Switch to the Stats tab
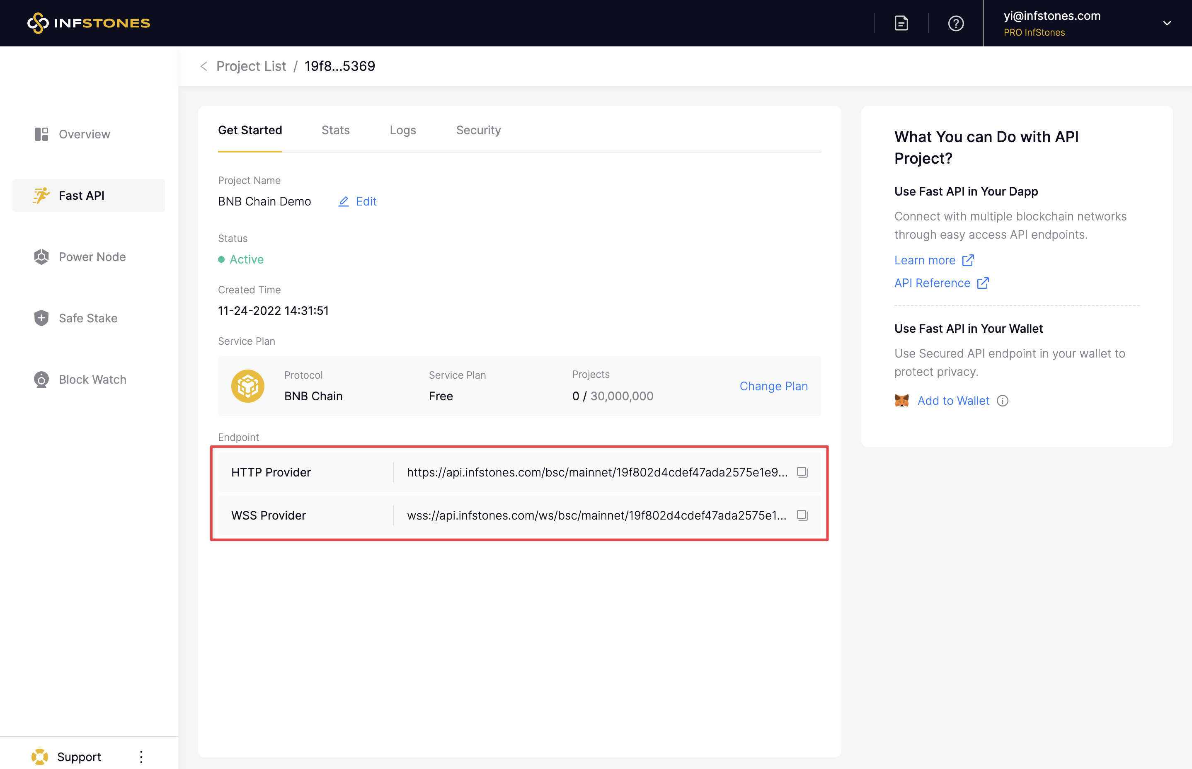Screen dimensions: 1192x769 coord(335,130)
